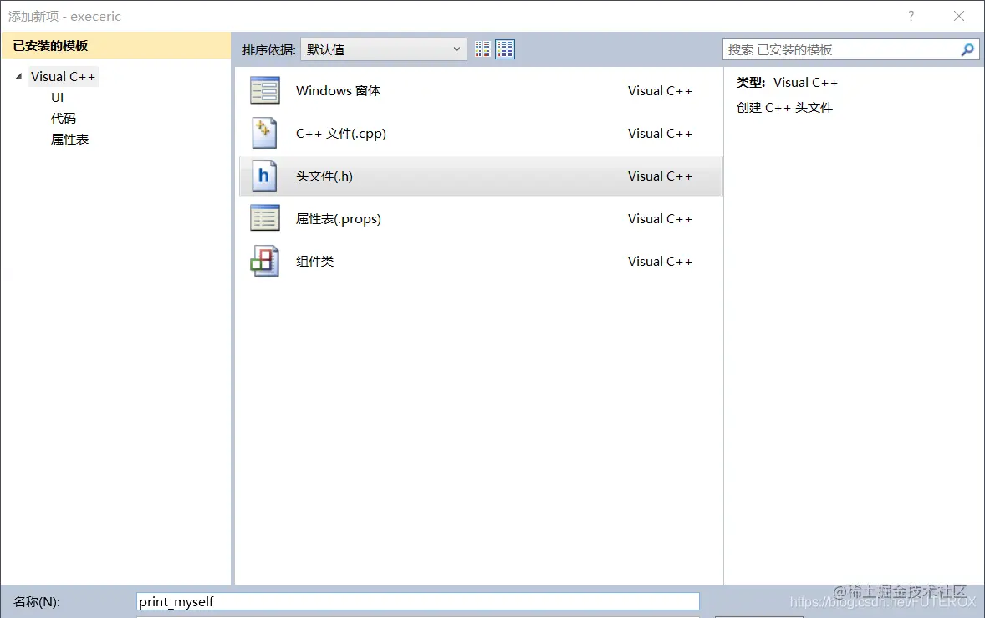Click the 属性表(.props) template icon
This screenshot has height=618, width=985.
coord(264,218)
